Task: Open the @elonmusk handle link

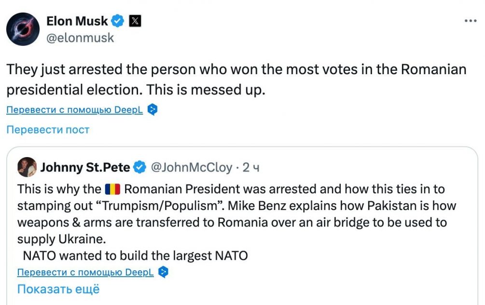Action: (80, 38)
